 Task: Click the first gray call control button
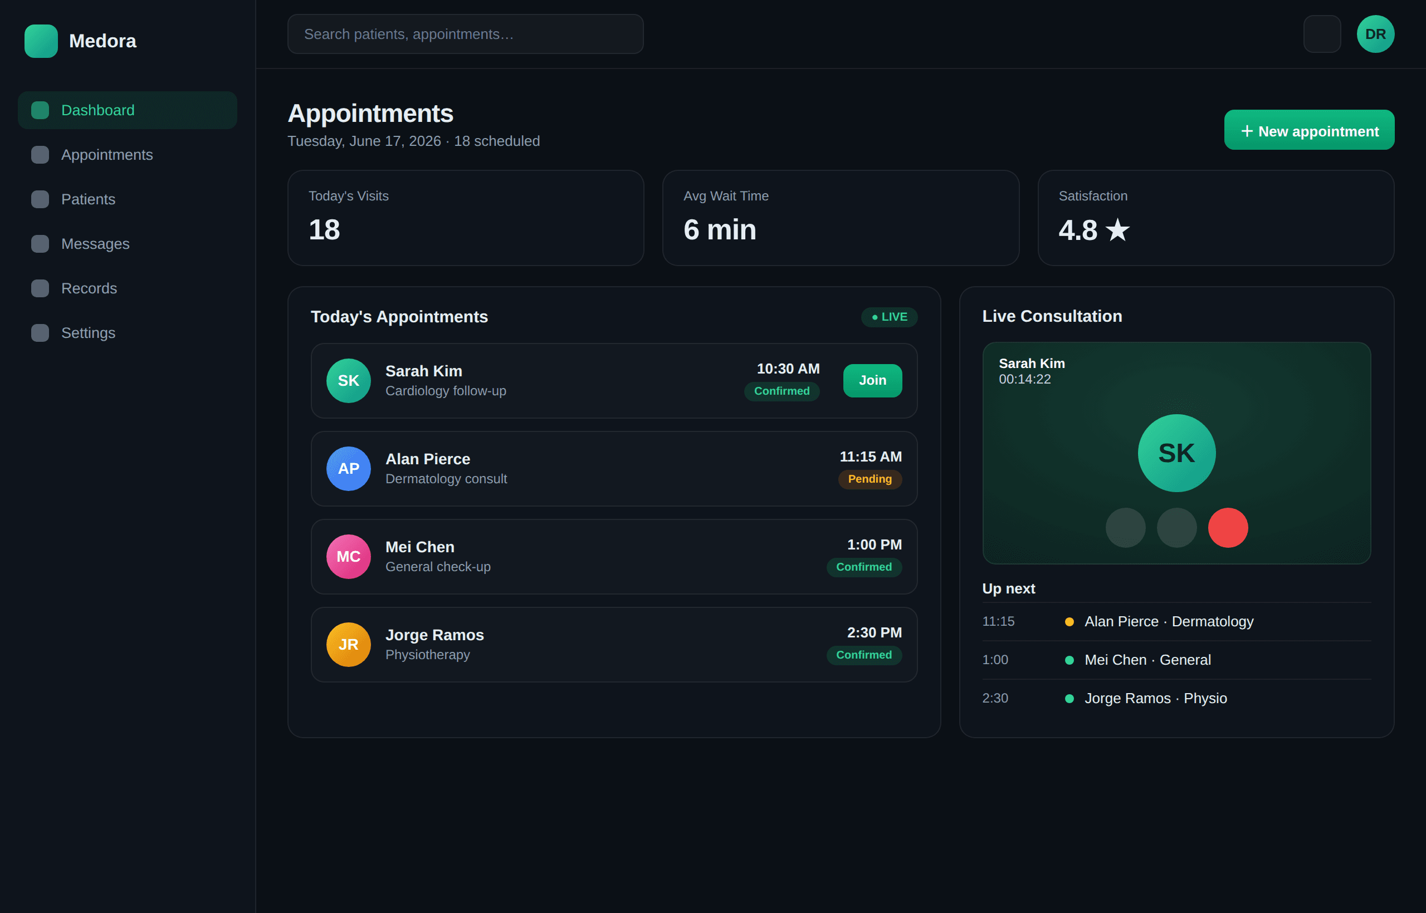(x=1125, y=528)
